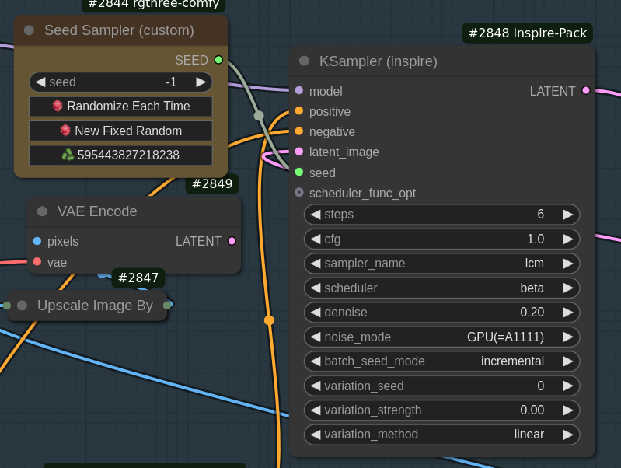The height and width of the screenshot is (468, 621).
Task: Click the KSampler LATENT output connector
Action: pyautogui.click(x=586, y=91)
